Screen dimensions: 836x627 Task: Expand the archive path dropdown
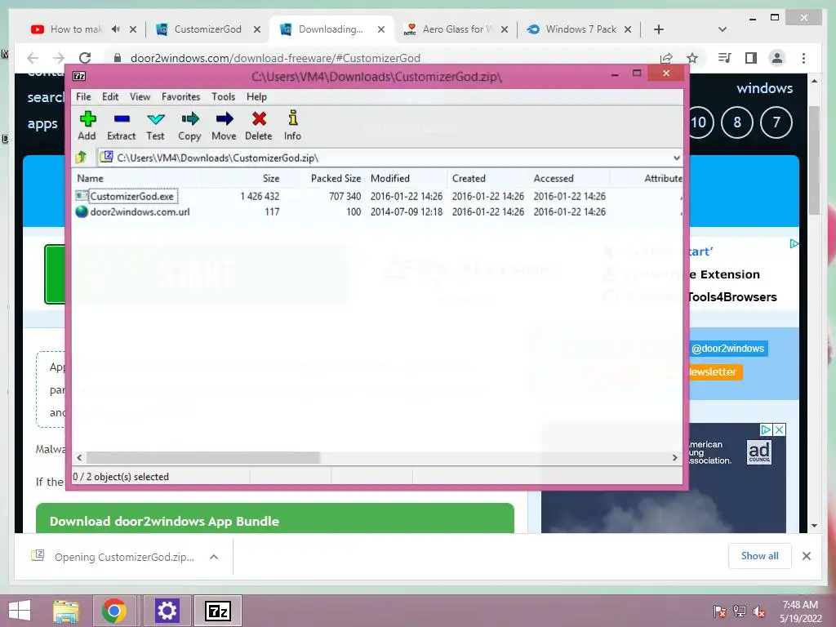676,158
